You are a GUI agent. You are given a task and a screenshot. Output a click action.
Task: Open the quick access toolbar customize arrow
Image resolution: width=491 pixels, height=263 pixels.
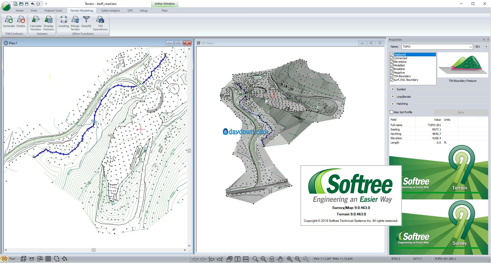point(46,4)
